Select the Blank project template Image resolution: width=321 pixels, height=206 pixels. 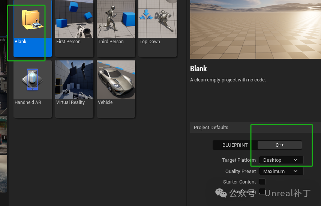pos(33,28)
